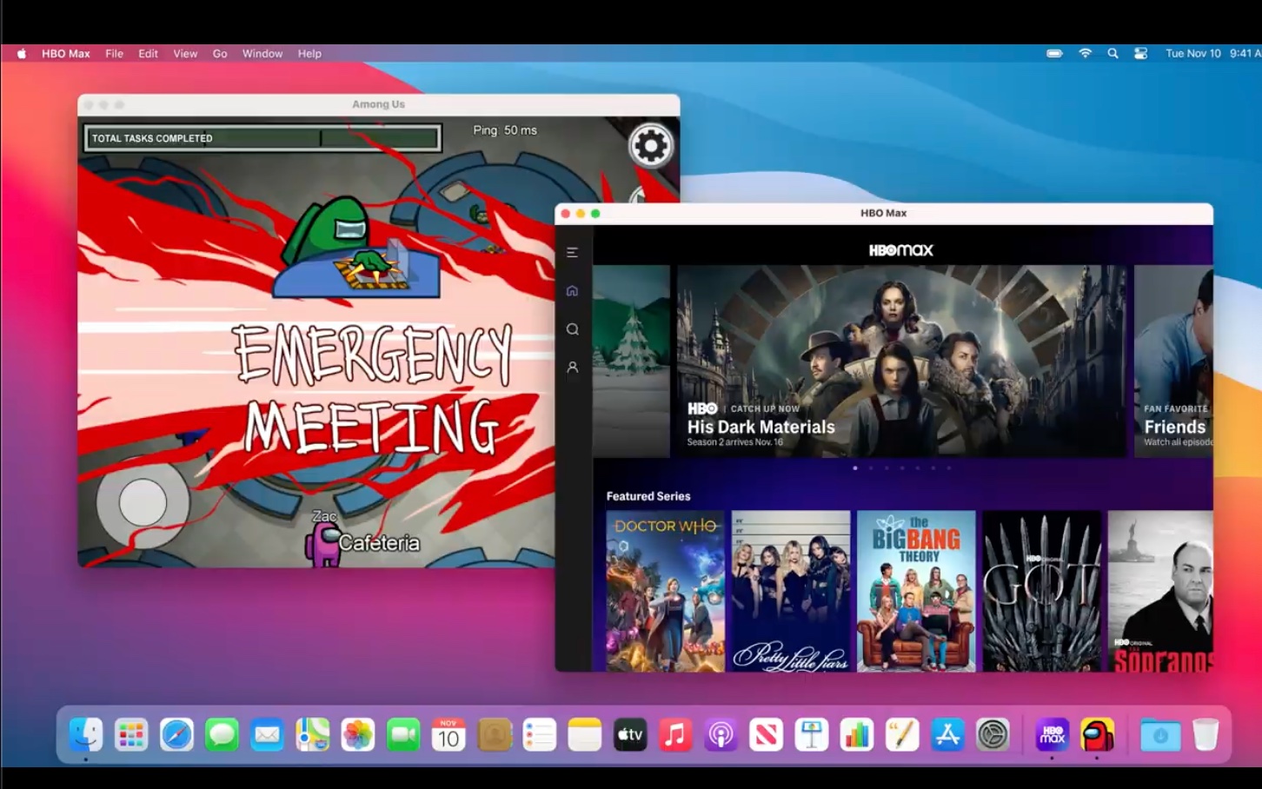
Task: Tap the Among Us virtual joystick
Action: point(143,502)
